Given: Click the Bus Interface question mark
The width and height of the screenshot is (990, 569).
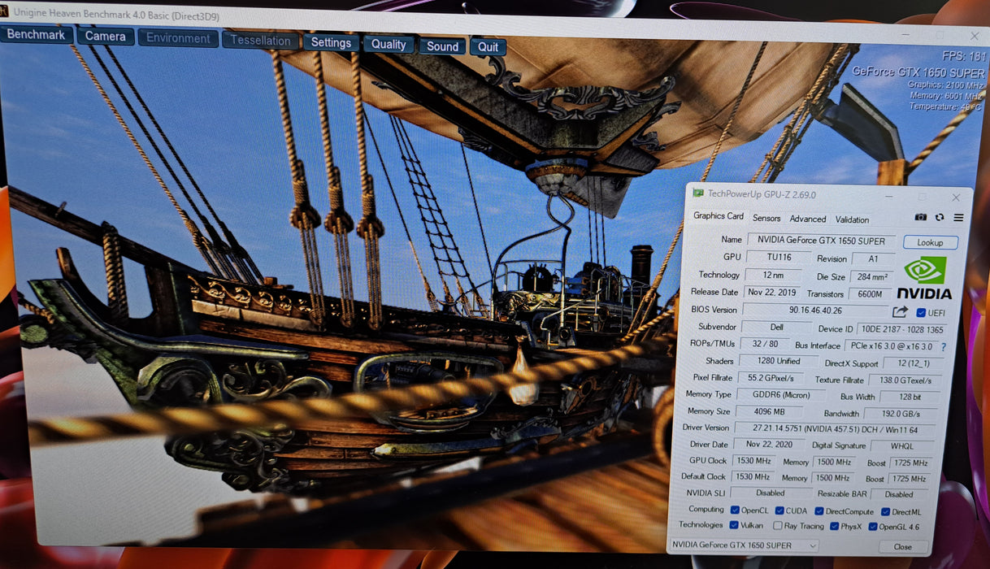Looking at the screenshot, I should [944, 347].
